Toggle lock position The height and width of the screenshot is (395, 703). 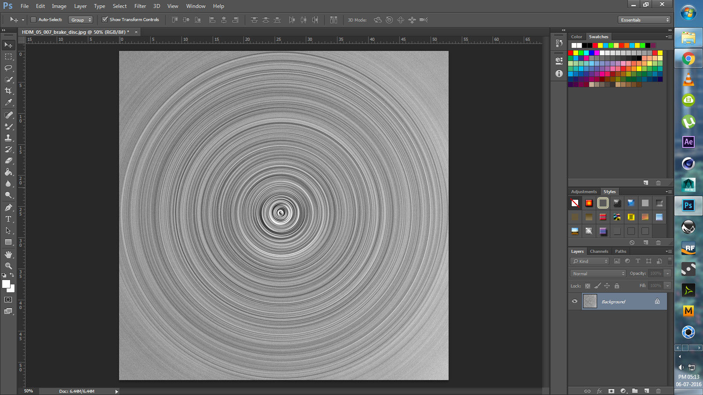pyautogui.click(x=607, y=286)
